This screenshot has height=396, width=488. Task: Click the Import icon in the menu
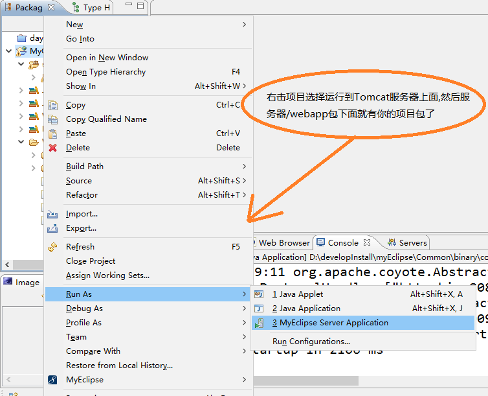coord(52,214)
